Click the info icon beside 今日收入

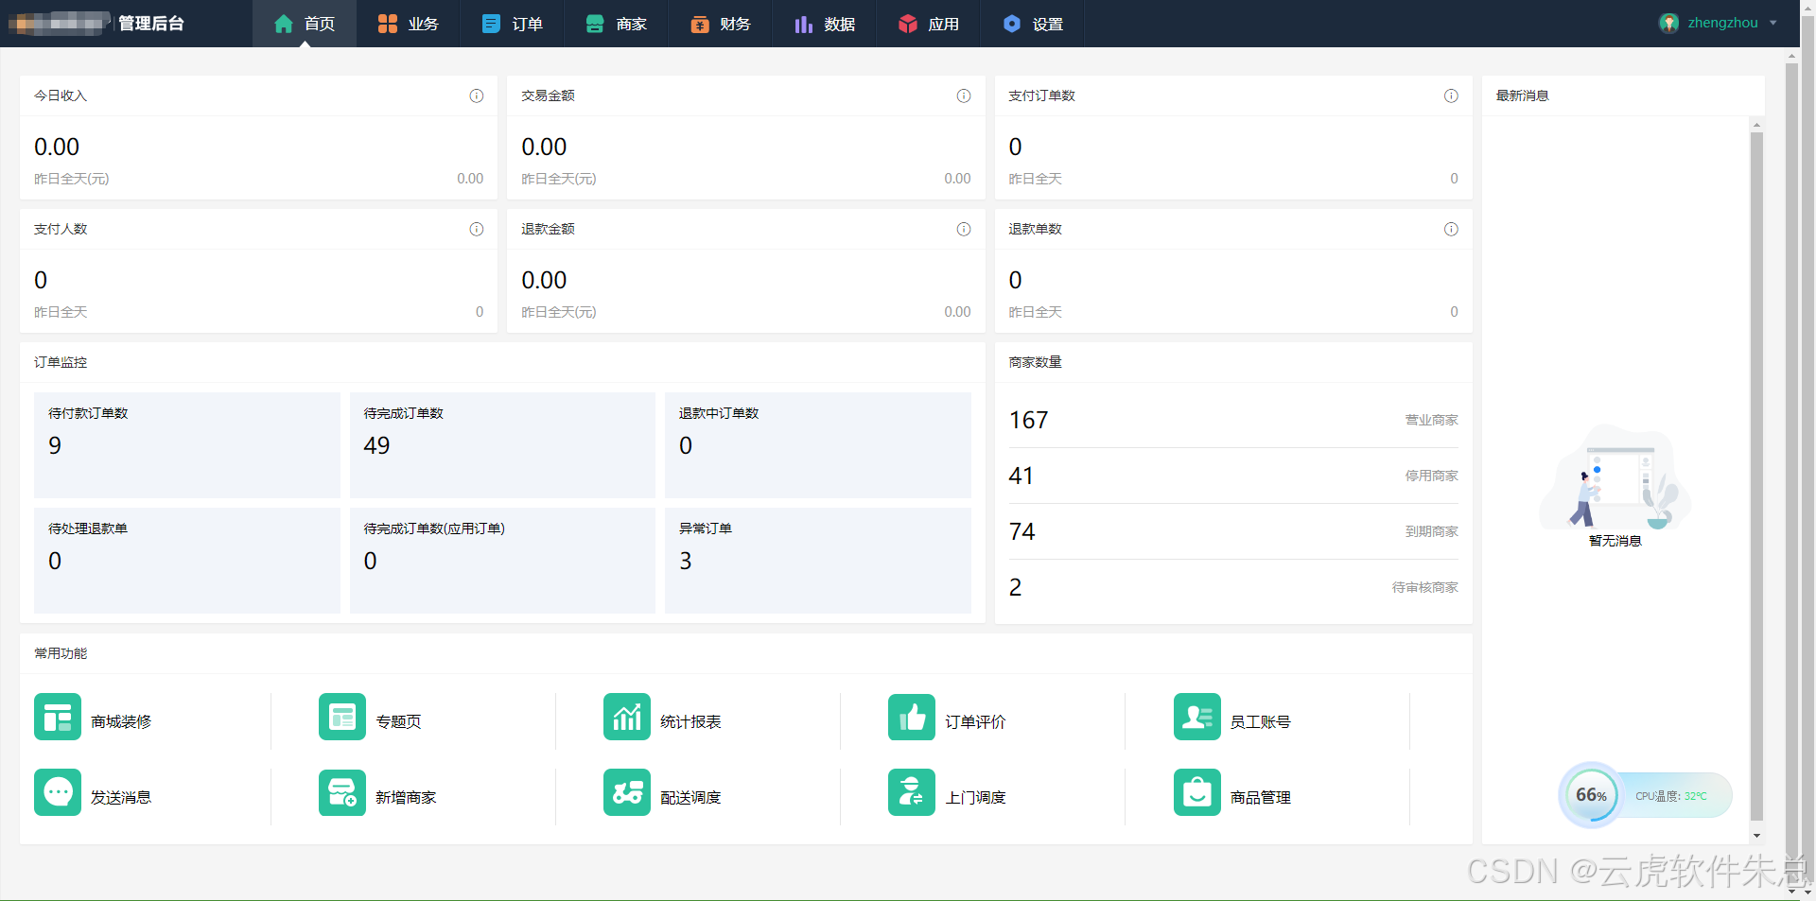click(x=477, y=95)
